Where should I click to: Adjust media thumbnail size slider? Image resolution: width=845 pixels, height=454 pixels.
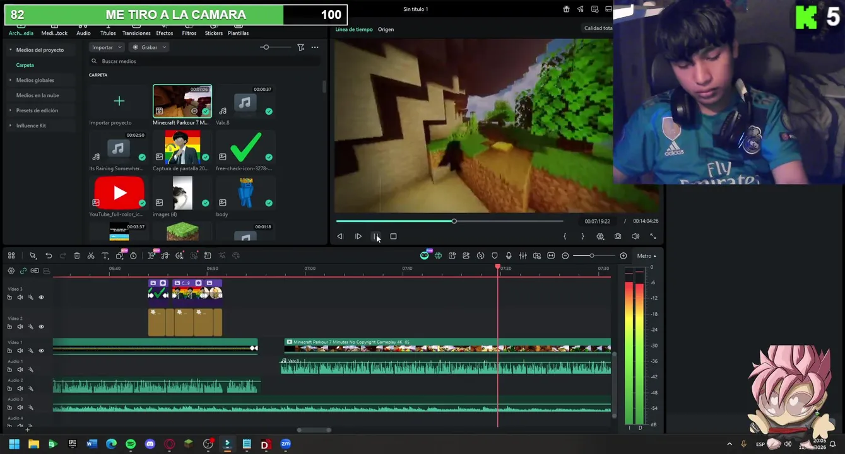(x=266, y=47)
